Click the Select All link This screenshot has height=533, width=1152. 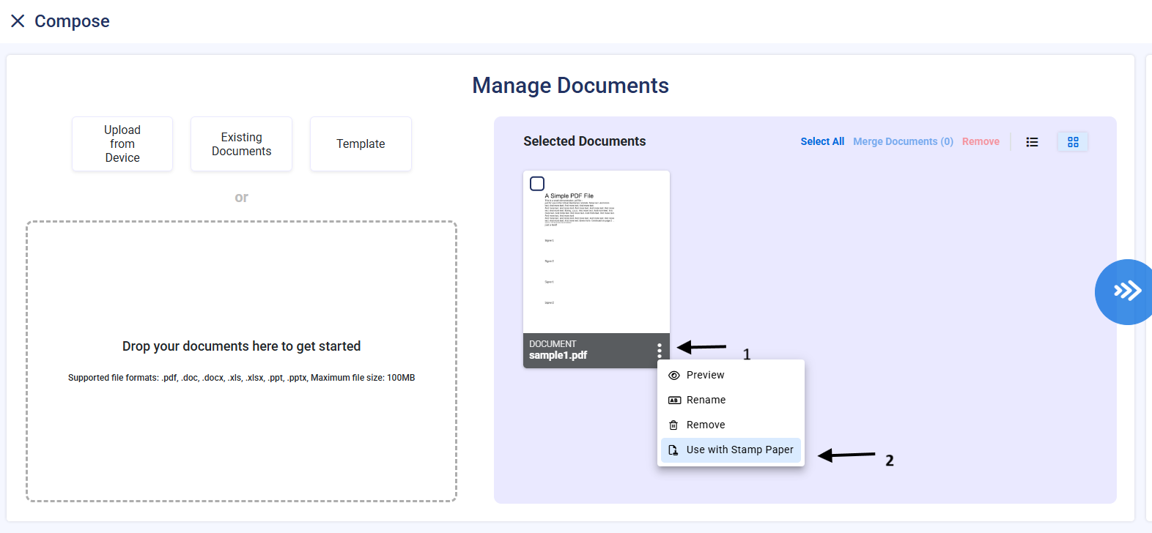(x=821, y=141)
